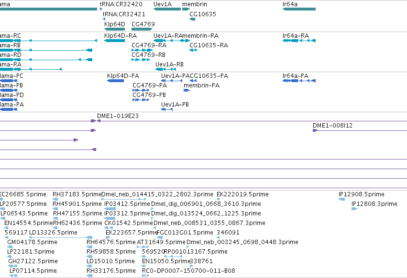Select EST AT31649.5prime
The image size is (407, 278).
[x=143, y=247]
